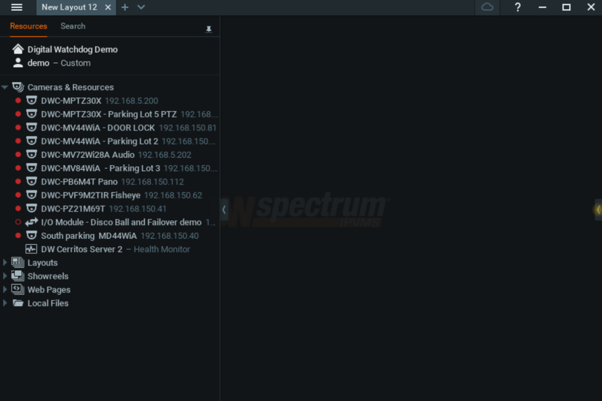This screenshot has height=401, width=602.
Task: Click the Health Monitor icon for DW Cerritos Server 2
Action: tap(31, 249)
